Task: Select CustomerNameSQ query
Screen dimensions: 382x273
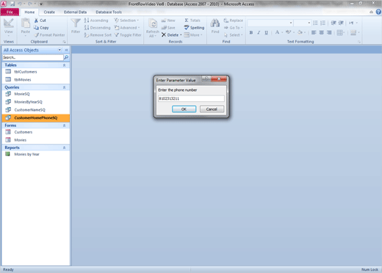Action: tap(36, 110)
